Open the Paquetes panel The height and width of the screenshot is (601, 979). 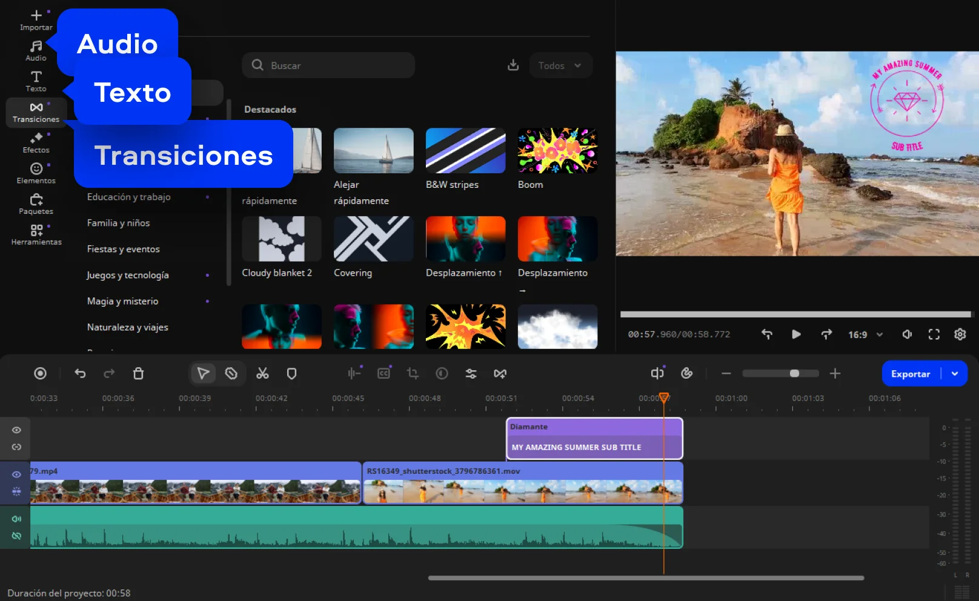36,205
